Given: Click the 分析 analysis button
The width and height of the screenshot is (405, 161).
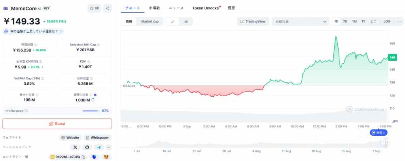Looking at the screenshot, I should click(379, 133).
